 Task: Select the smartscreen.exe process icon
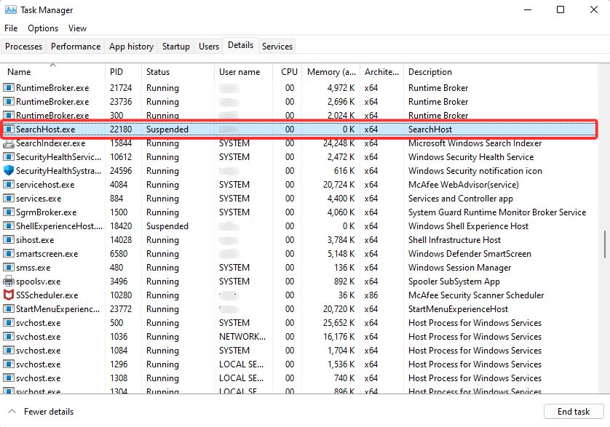(9, 254)
